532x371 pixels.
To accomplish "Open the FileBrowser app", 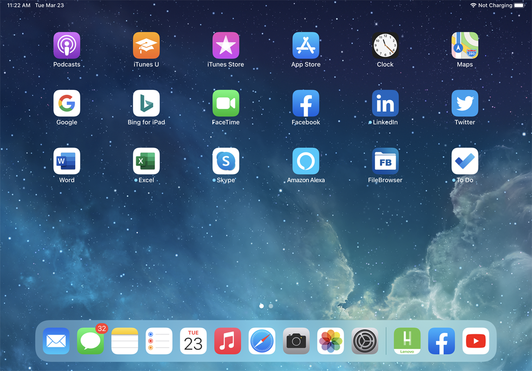I will pos(385,161).
